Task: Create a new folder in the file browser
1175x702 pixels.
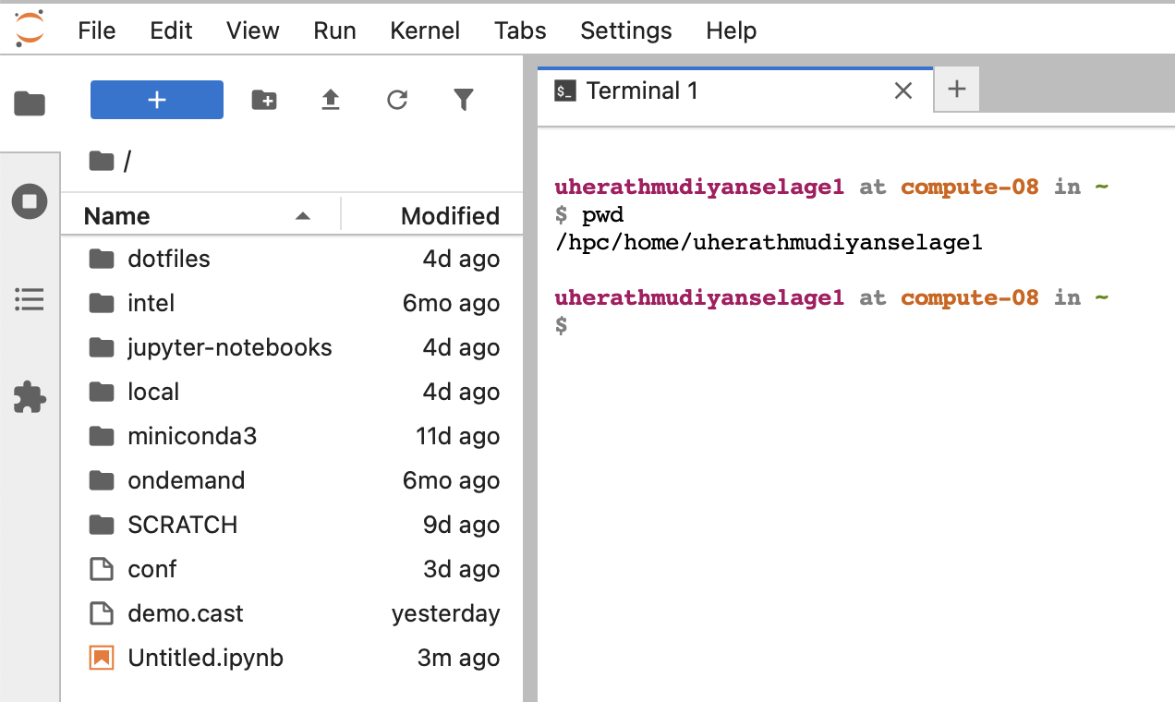Action: click(x=264, y=100)
